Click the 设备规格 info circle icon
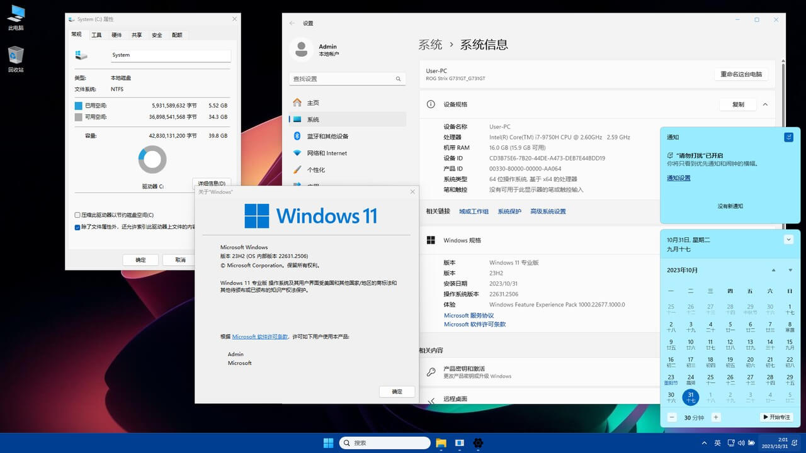 [431, 104]
